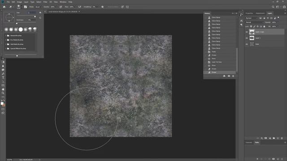Expand the Dry Media Brushes folder
The height and width of the screenshot is (161, 287).
point(5,40)
